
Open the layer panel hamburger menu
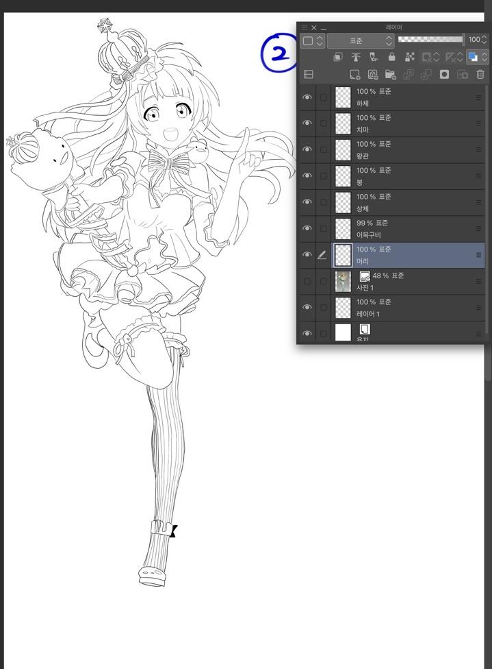tap(304, 27)
